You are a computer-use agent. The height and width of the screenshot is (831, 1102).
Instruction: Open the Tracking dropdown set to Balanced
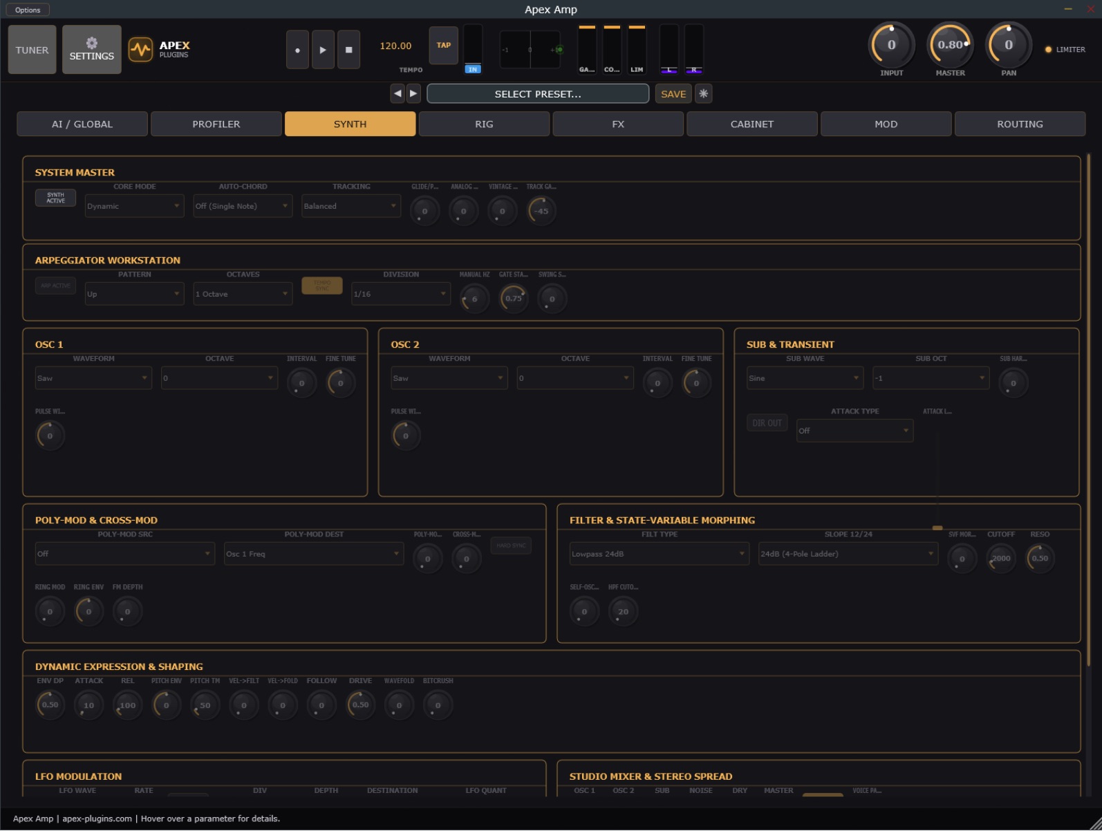(351, 206)
